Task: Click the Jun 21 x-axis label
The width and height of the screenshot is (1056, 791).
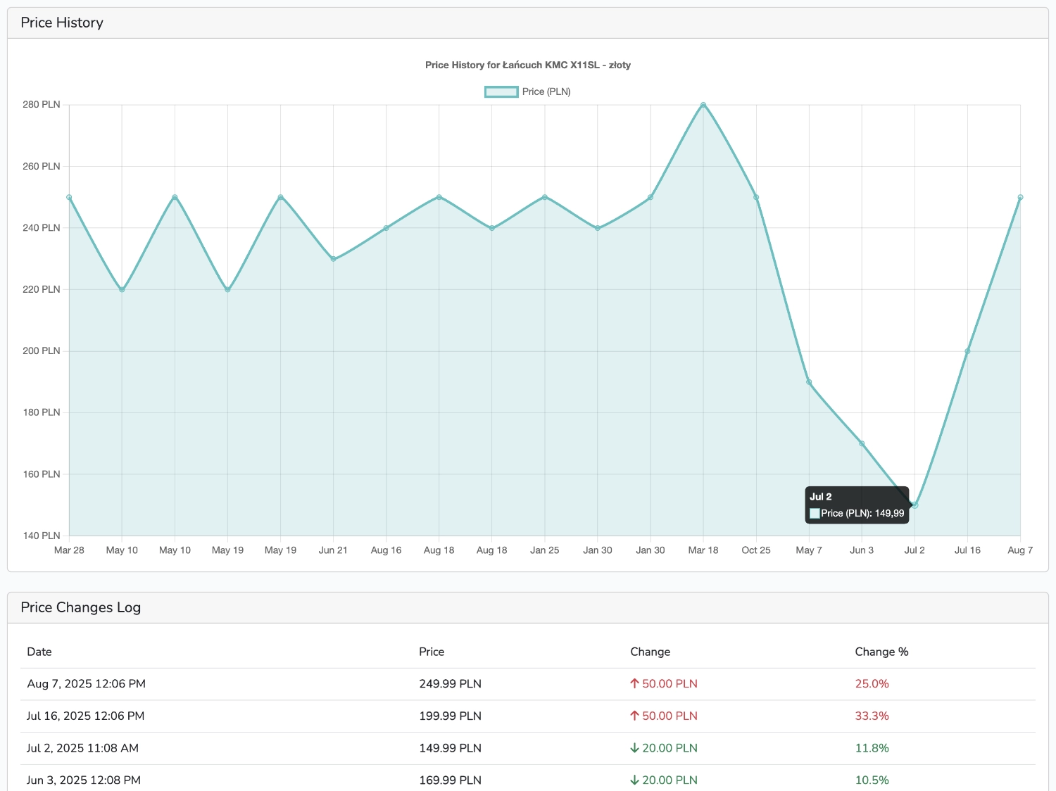Action: 333,550
